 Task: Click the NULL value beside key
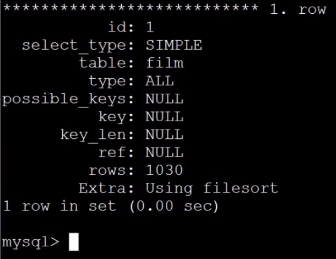[x=164, y=117]
